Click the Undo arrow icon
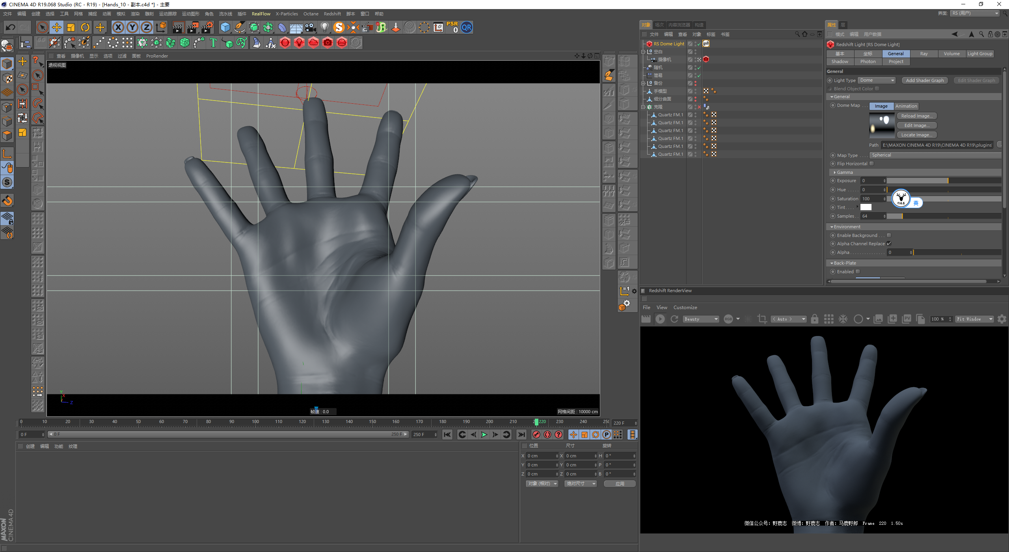Viewport: 1009px width, 552px height. pos(11,28)
